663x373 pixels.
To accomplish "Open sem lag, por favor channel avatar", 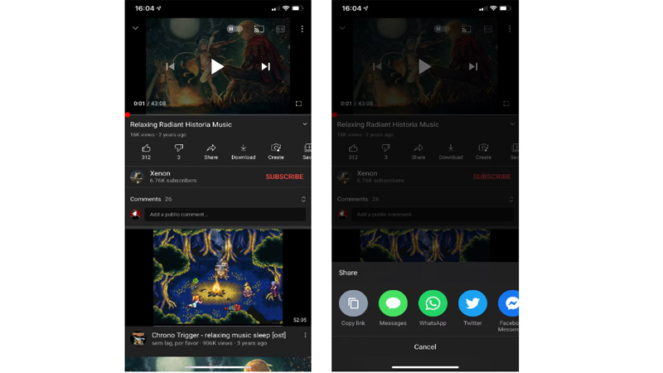I will (138, 338).
